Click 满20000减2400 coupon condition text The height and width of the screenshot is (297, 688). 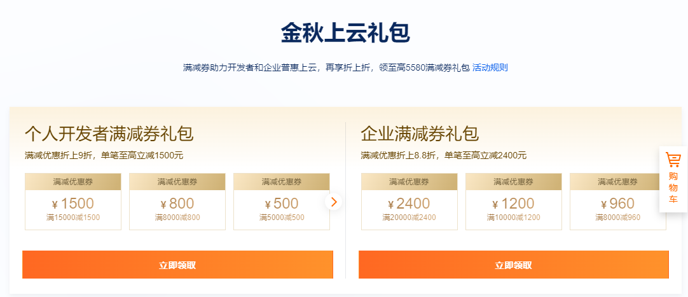(409, 217)
